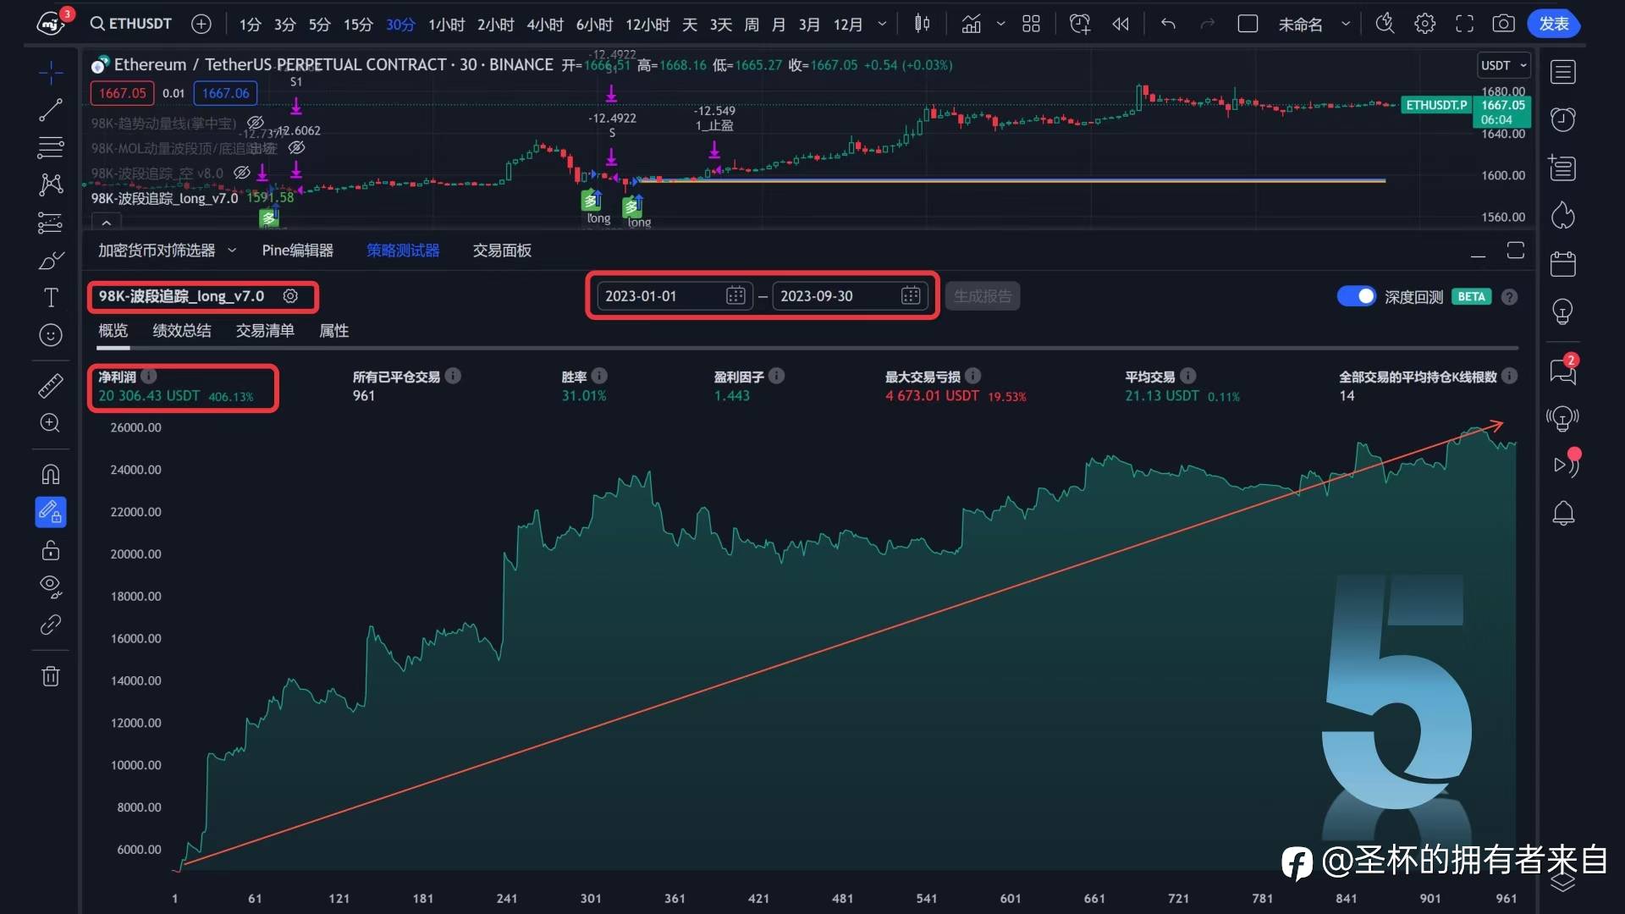Select the Text annotation tool
1625x914 pixels.
click(x=50, y=298)
